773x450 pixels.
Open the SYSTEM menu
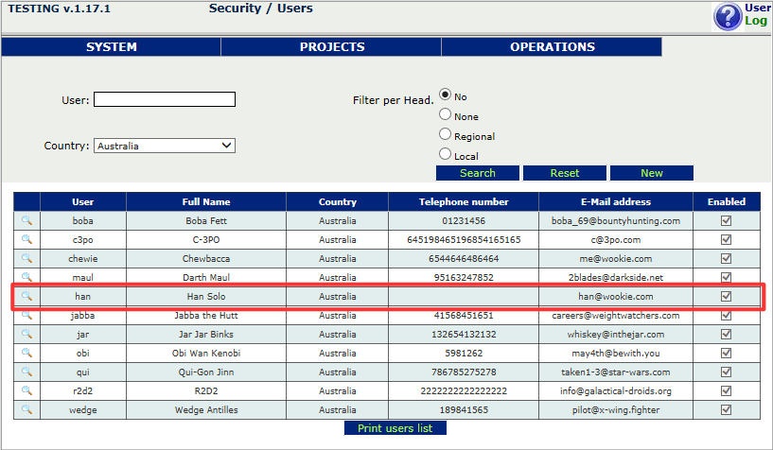tap(112, 46)
